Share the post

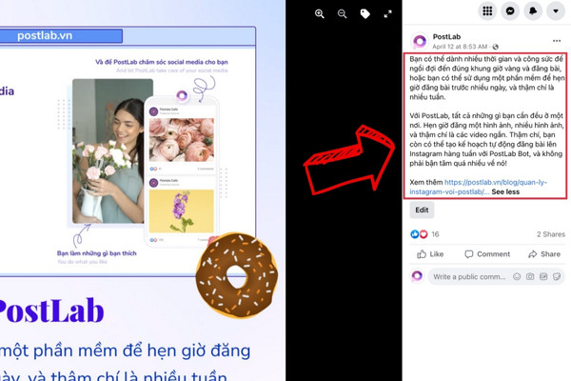coord(544,254)
